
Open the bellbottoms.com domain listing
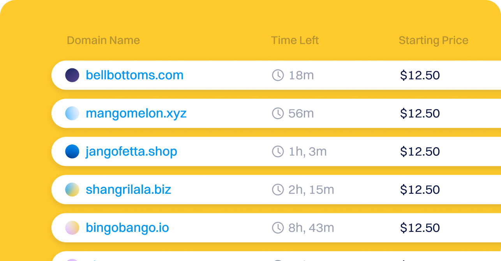[x=135, y=75]
